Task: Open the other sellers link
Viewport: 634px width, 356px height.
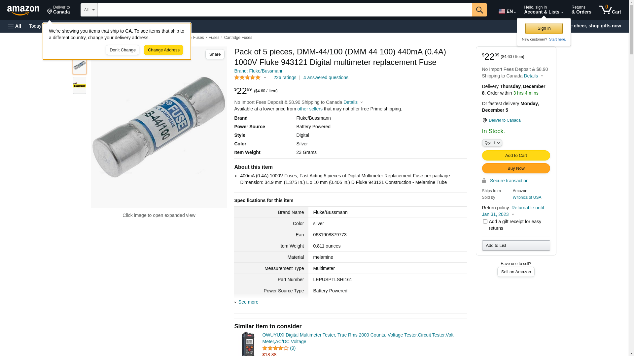Action: pos(310,109)
